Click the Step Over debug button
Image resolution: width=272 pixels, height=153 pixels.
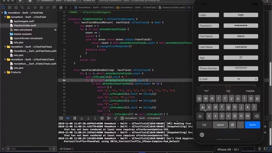click(82, 118)
